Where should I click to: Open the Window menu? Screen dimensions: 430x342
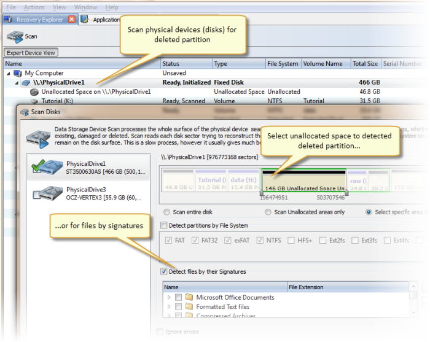[85, 7]
